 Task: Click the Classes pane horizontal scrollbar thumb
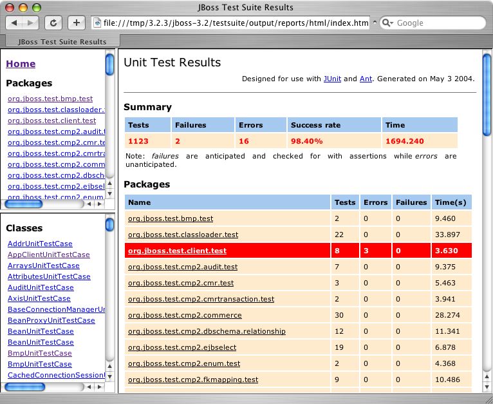[x=25, y=387]
